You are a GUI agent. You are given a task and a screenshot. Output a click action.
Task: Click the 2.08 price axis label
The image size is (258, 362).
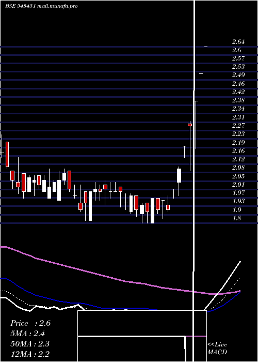[238, 168]
